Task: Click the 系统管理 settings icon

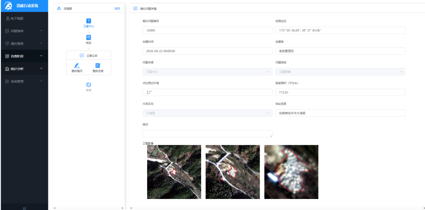Action: point(7,81)
